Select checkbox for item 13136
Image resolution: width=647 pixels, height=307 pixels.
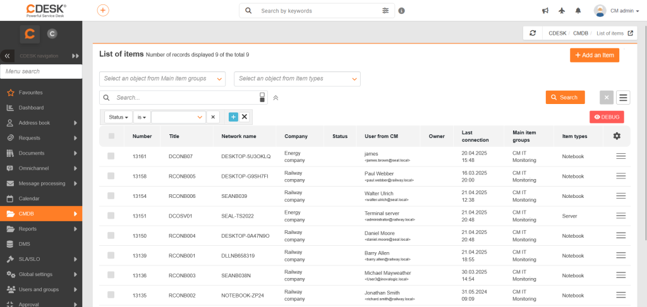tap(111, 275)
